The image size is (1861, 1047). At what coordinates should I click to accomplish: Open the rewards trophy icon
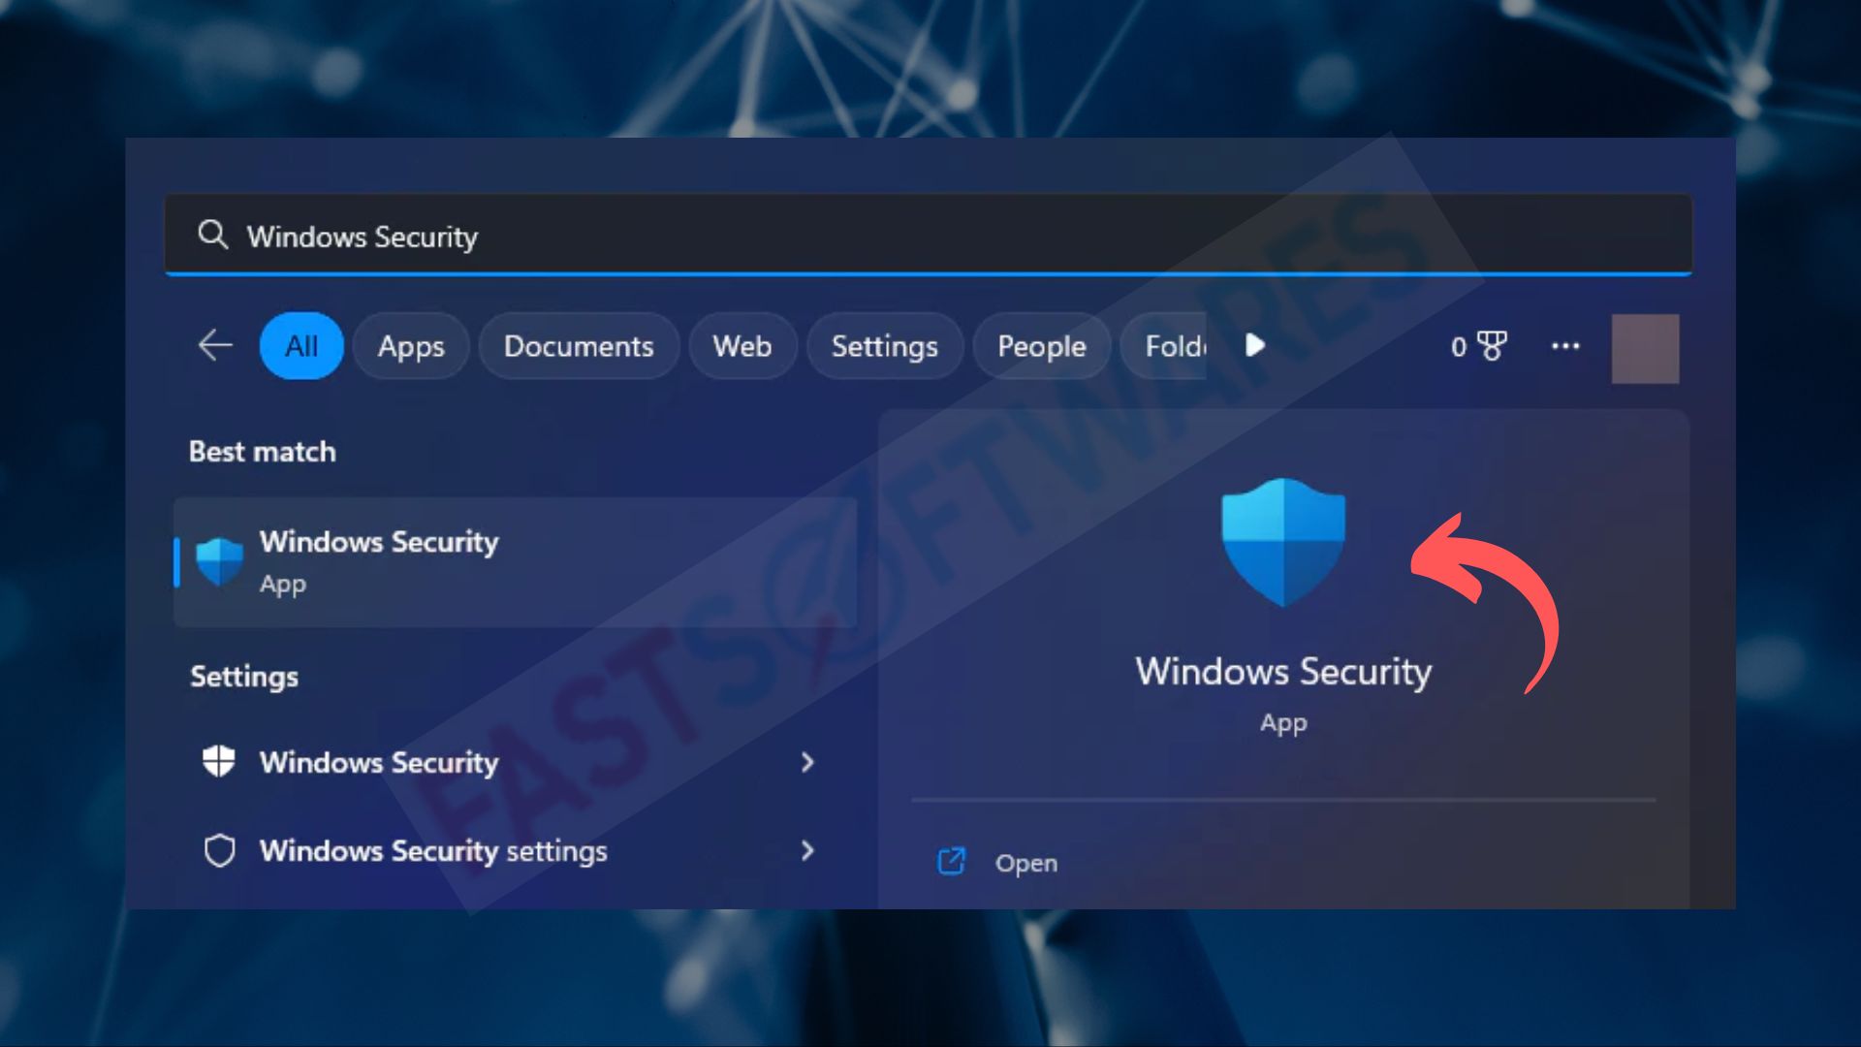point(1492,346)
